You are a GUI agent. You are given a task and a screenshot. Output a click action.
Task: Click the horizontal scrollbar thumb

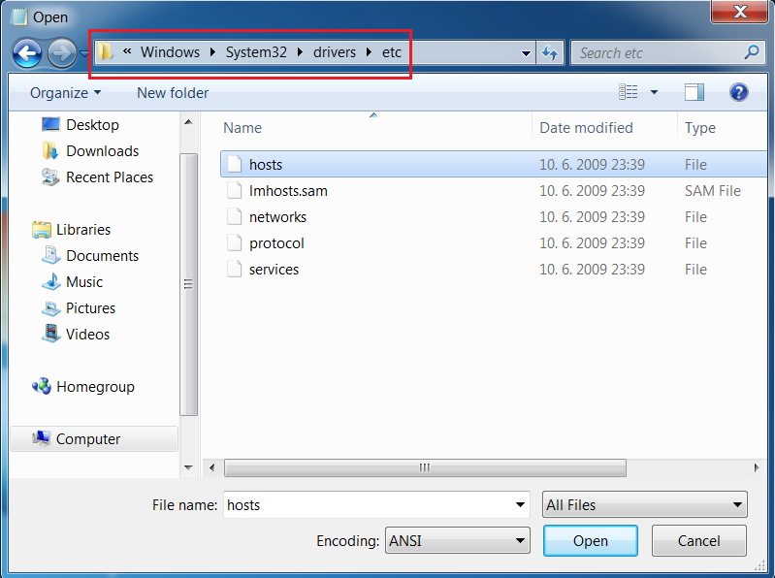425,467
